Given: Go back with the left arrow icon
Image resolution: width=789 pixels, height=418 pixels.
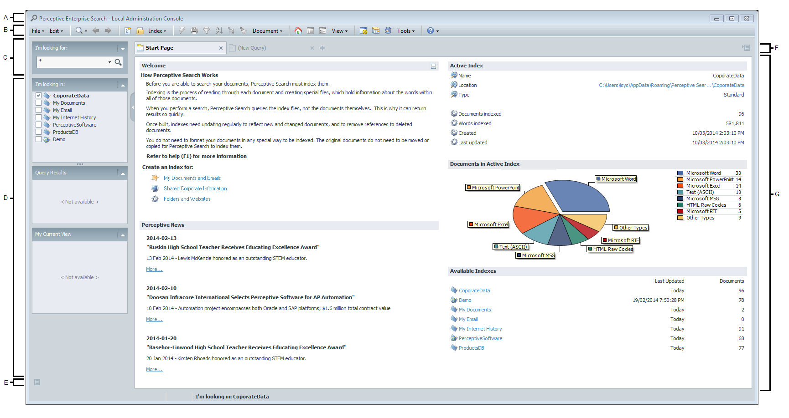Looking at the screenshot, I should (96, 31).
